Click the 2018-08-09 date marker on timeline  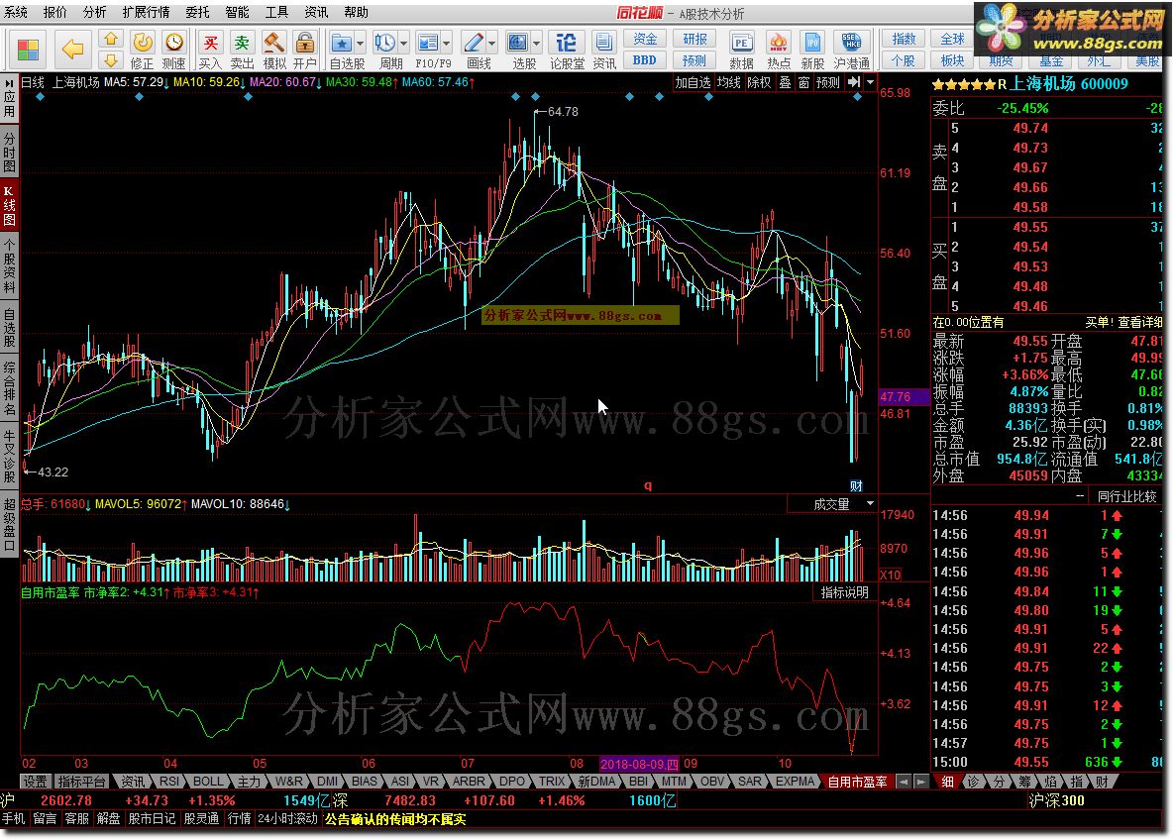point(639,764)
